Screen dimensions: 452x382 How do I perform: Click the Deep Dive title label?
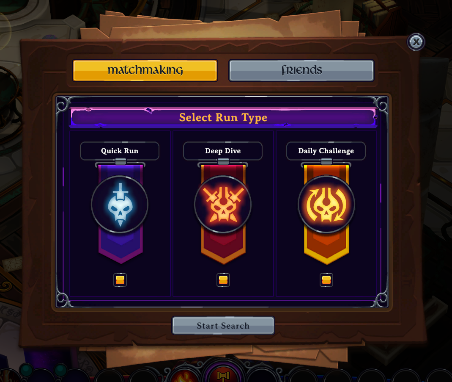[223, 151]
